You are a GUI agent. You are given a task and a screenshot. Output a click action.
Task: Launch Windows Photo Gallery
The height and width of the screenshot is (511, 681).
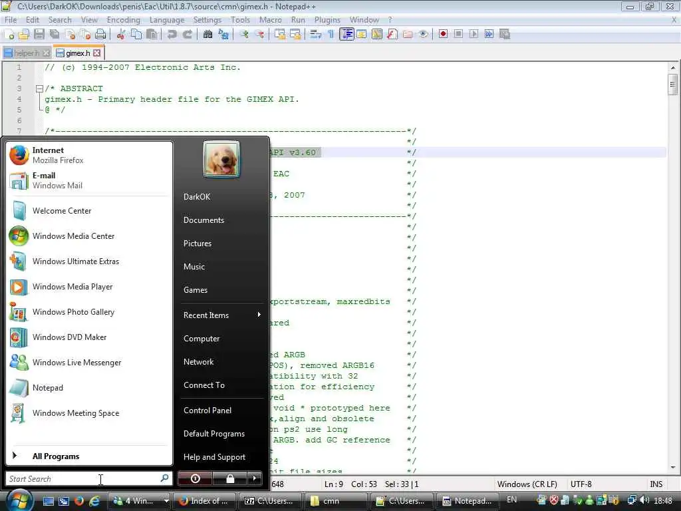(89, 312)
